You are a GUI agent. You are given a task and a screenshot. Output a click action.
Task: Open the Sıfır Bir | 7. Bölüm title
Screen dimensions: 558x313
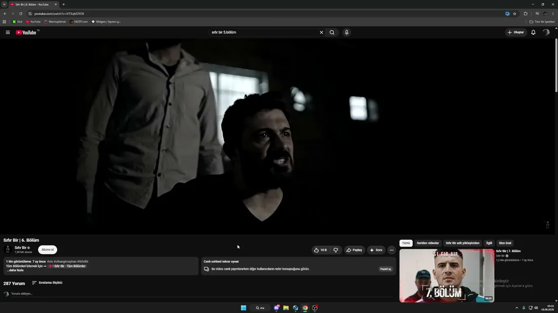click(508, 251)
